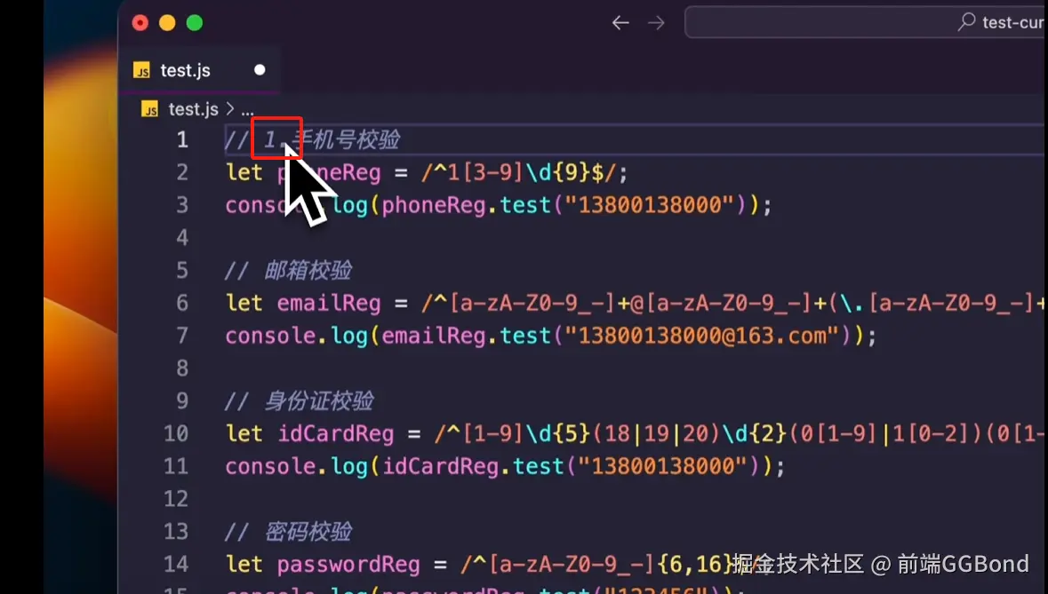Click the forward navigation arrow
This screenshot has height=594, width=1048.
click(x=656, y=23)
